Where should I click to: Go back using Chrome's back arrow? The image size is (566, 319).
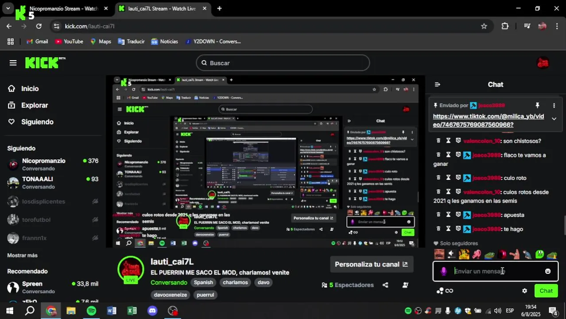(x=9, y=26)
